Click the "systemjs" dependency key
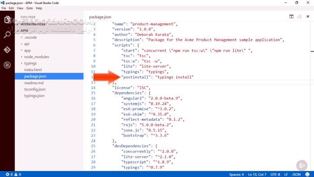The image size is (314, 177). point(133,104)
